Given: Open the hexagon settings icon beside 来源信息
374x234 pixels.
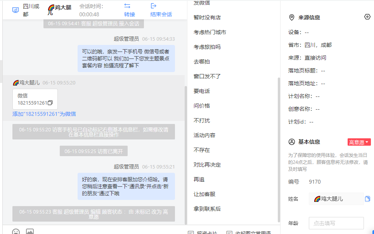Looking at the screenshot, I should click(367, 17).
